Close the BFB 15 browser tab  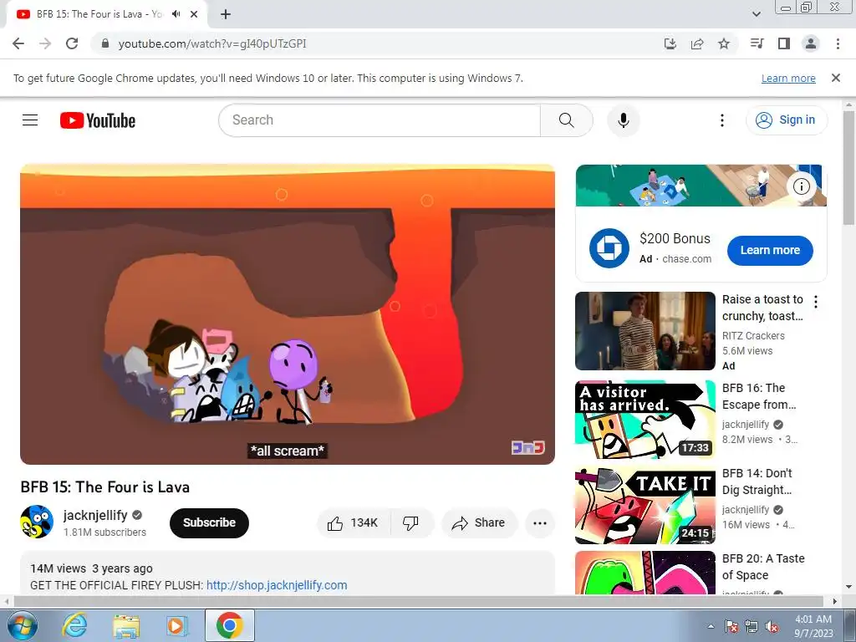(194, 14)
